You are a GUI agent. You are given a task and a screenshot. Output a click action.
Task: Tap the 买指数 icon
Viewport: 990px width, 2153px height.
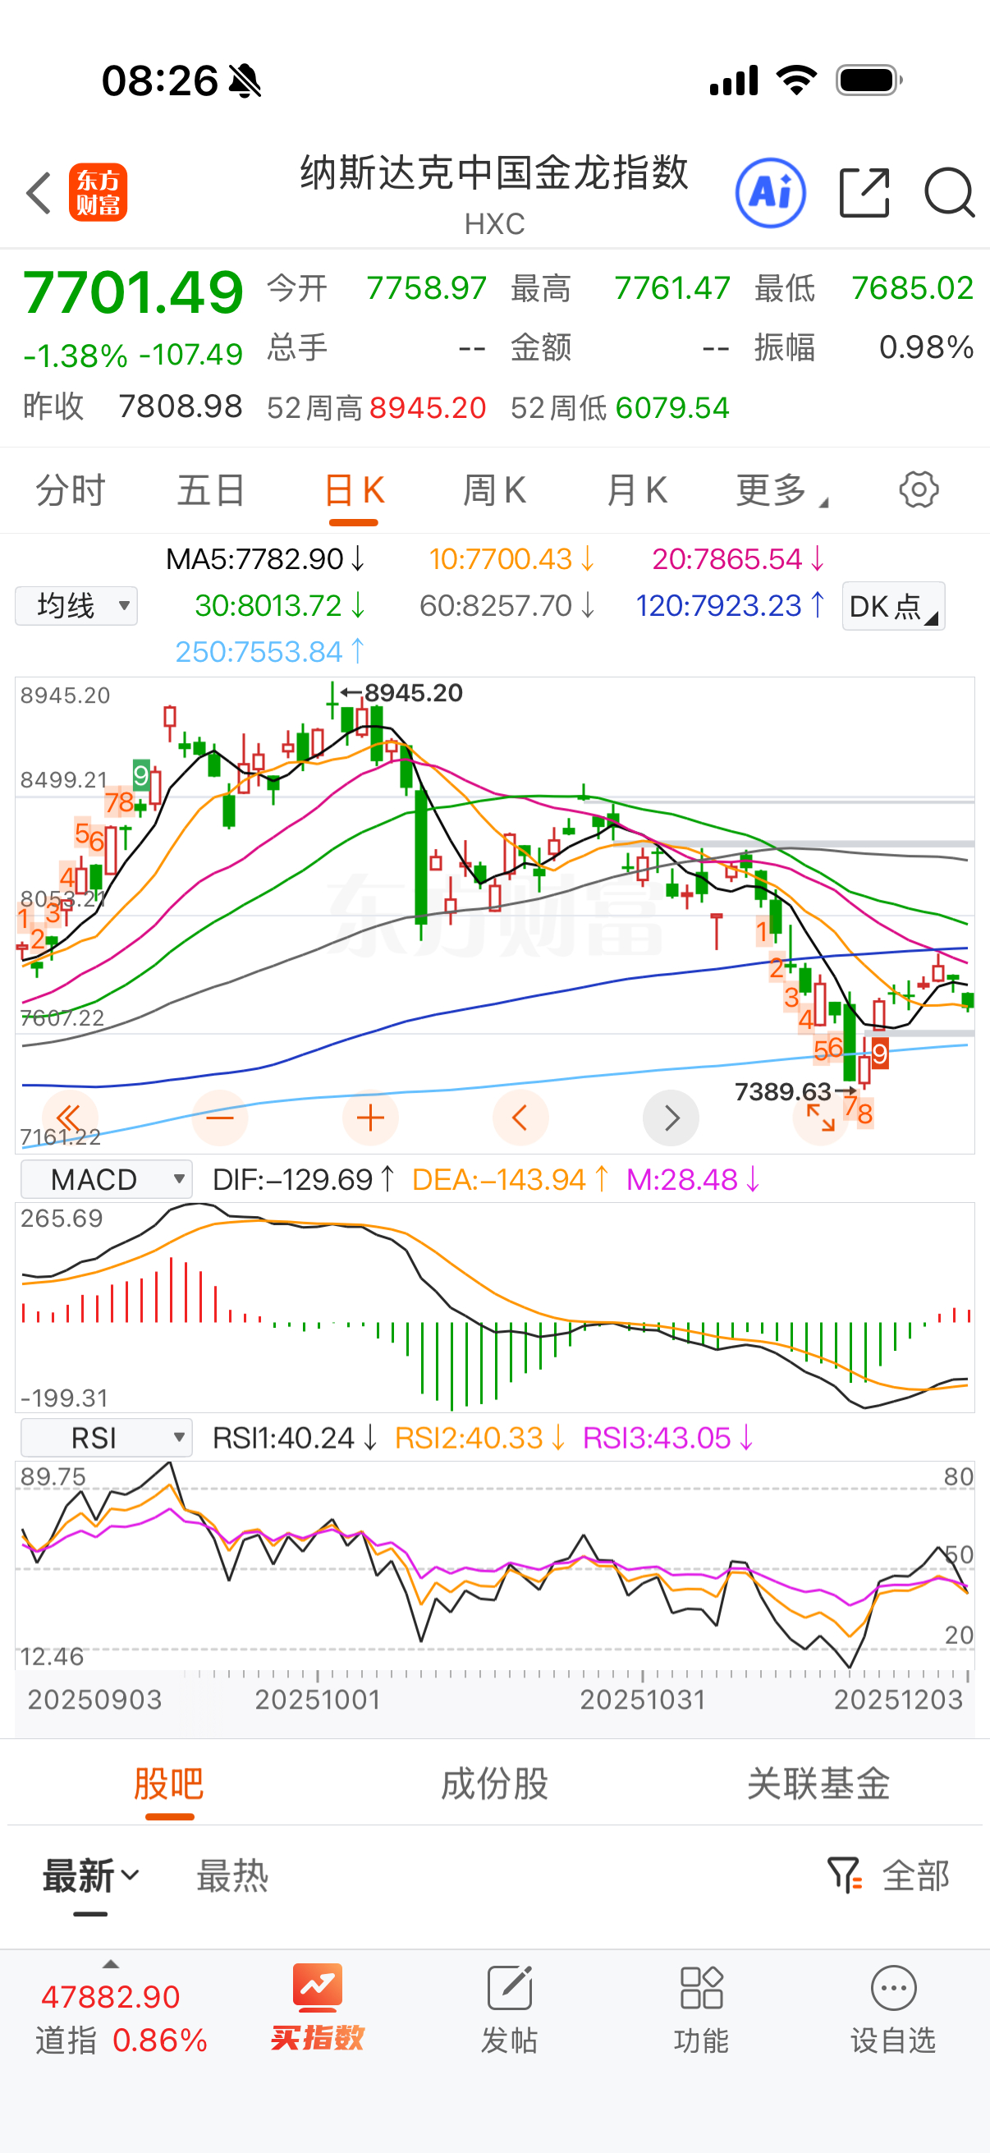click(318, 2010)
